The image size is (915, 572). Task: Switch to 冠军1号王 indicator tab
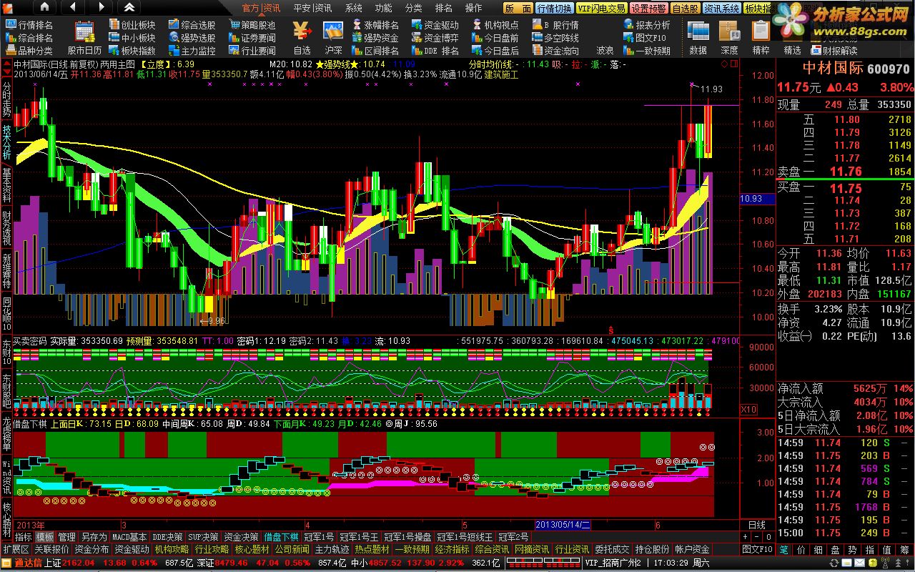click(x=360, y=537)
